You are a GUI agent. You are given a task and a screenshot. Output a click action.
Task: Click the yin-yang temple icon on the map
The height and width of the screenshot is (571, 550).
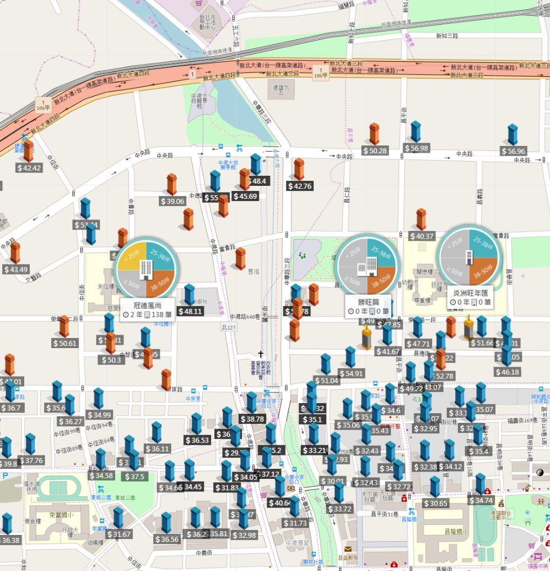(540, 472)
